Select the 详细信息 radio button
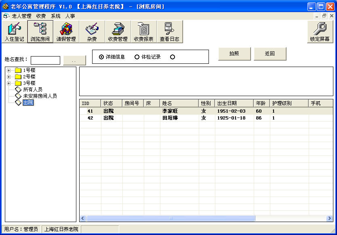The height and width of the screenshot is (235, 337). [101, 57]
